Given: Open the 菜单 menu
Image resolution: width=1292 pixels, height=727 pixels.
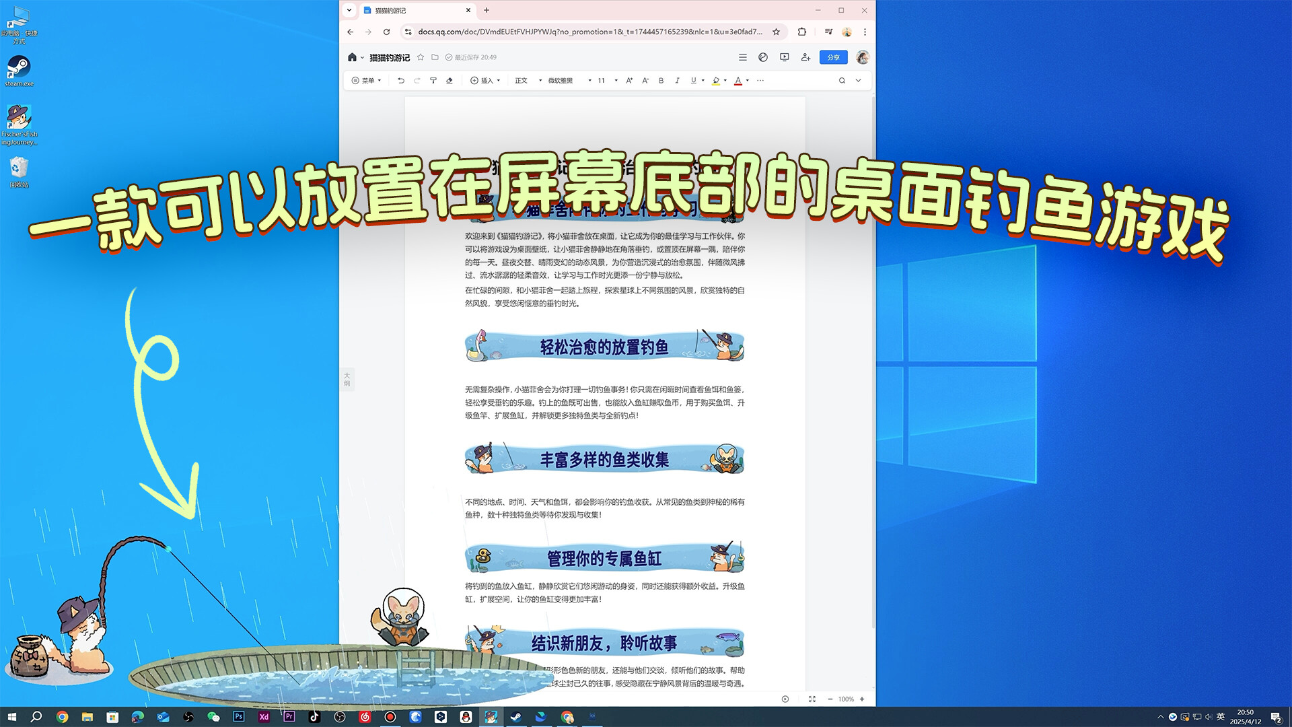Looking at the screenshot, I should point(367,80).
